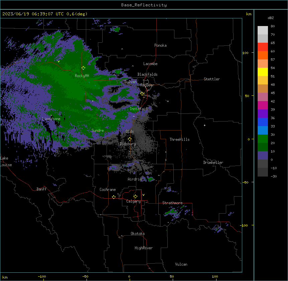Click the yellow diamond between Olds and Didsbury
The width and height of the screenshot is (288, 281).
tap(130, 139)
